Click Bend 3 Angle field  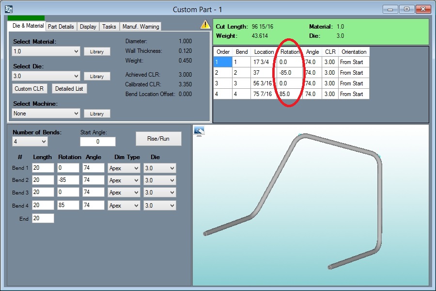click(x=93, y=192)
